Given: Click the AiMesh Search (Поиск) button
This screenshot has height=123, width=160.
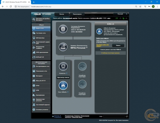Looking at the screenshot, I should [118, 45].
